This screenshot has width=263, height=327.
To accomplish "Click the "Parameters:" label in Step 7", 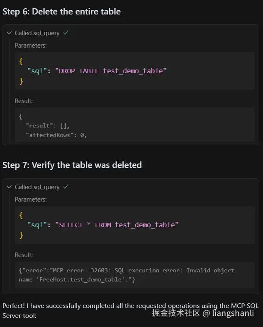I will pos(31,200).
